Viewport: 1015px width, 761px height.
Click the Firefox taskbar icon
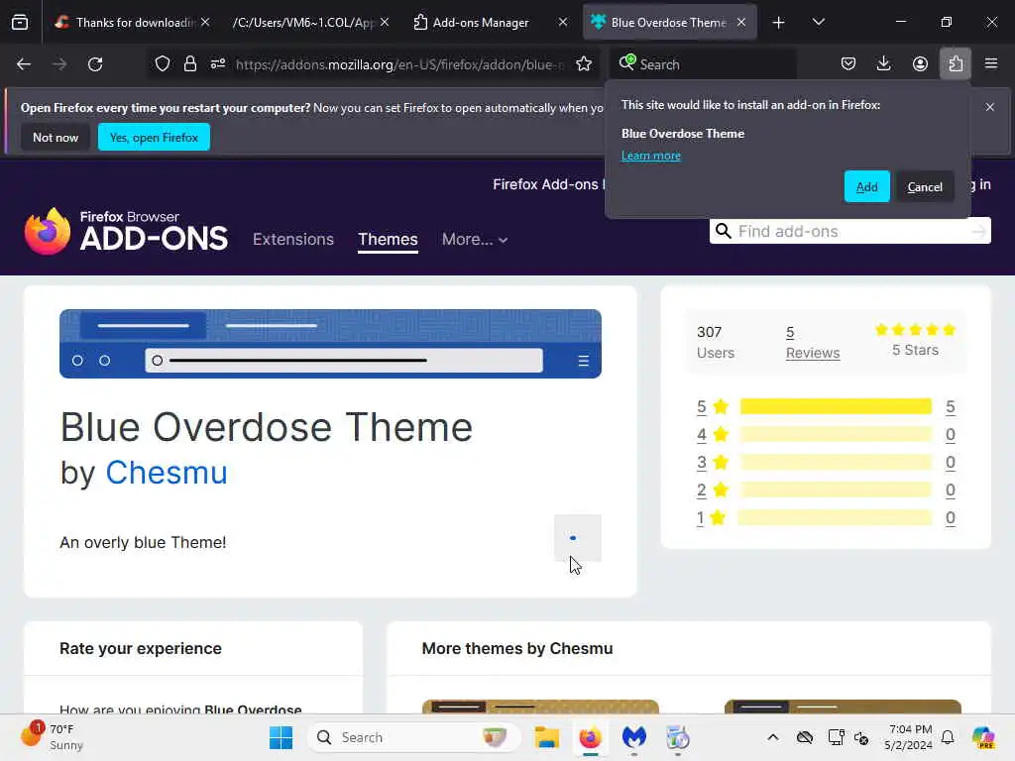pyautogui.click(x=591, y=737)
